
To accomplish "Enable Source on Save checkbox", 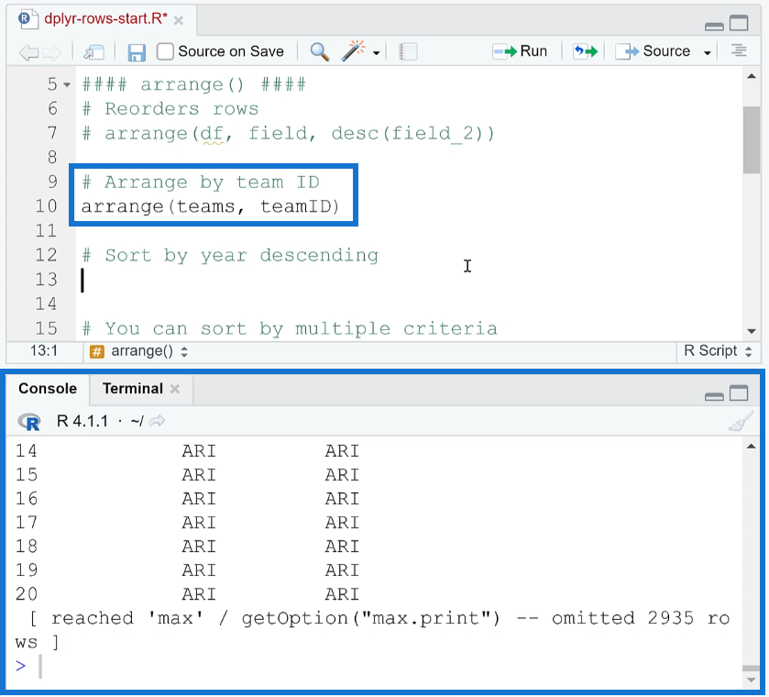I will [x=165, y=51].
